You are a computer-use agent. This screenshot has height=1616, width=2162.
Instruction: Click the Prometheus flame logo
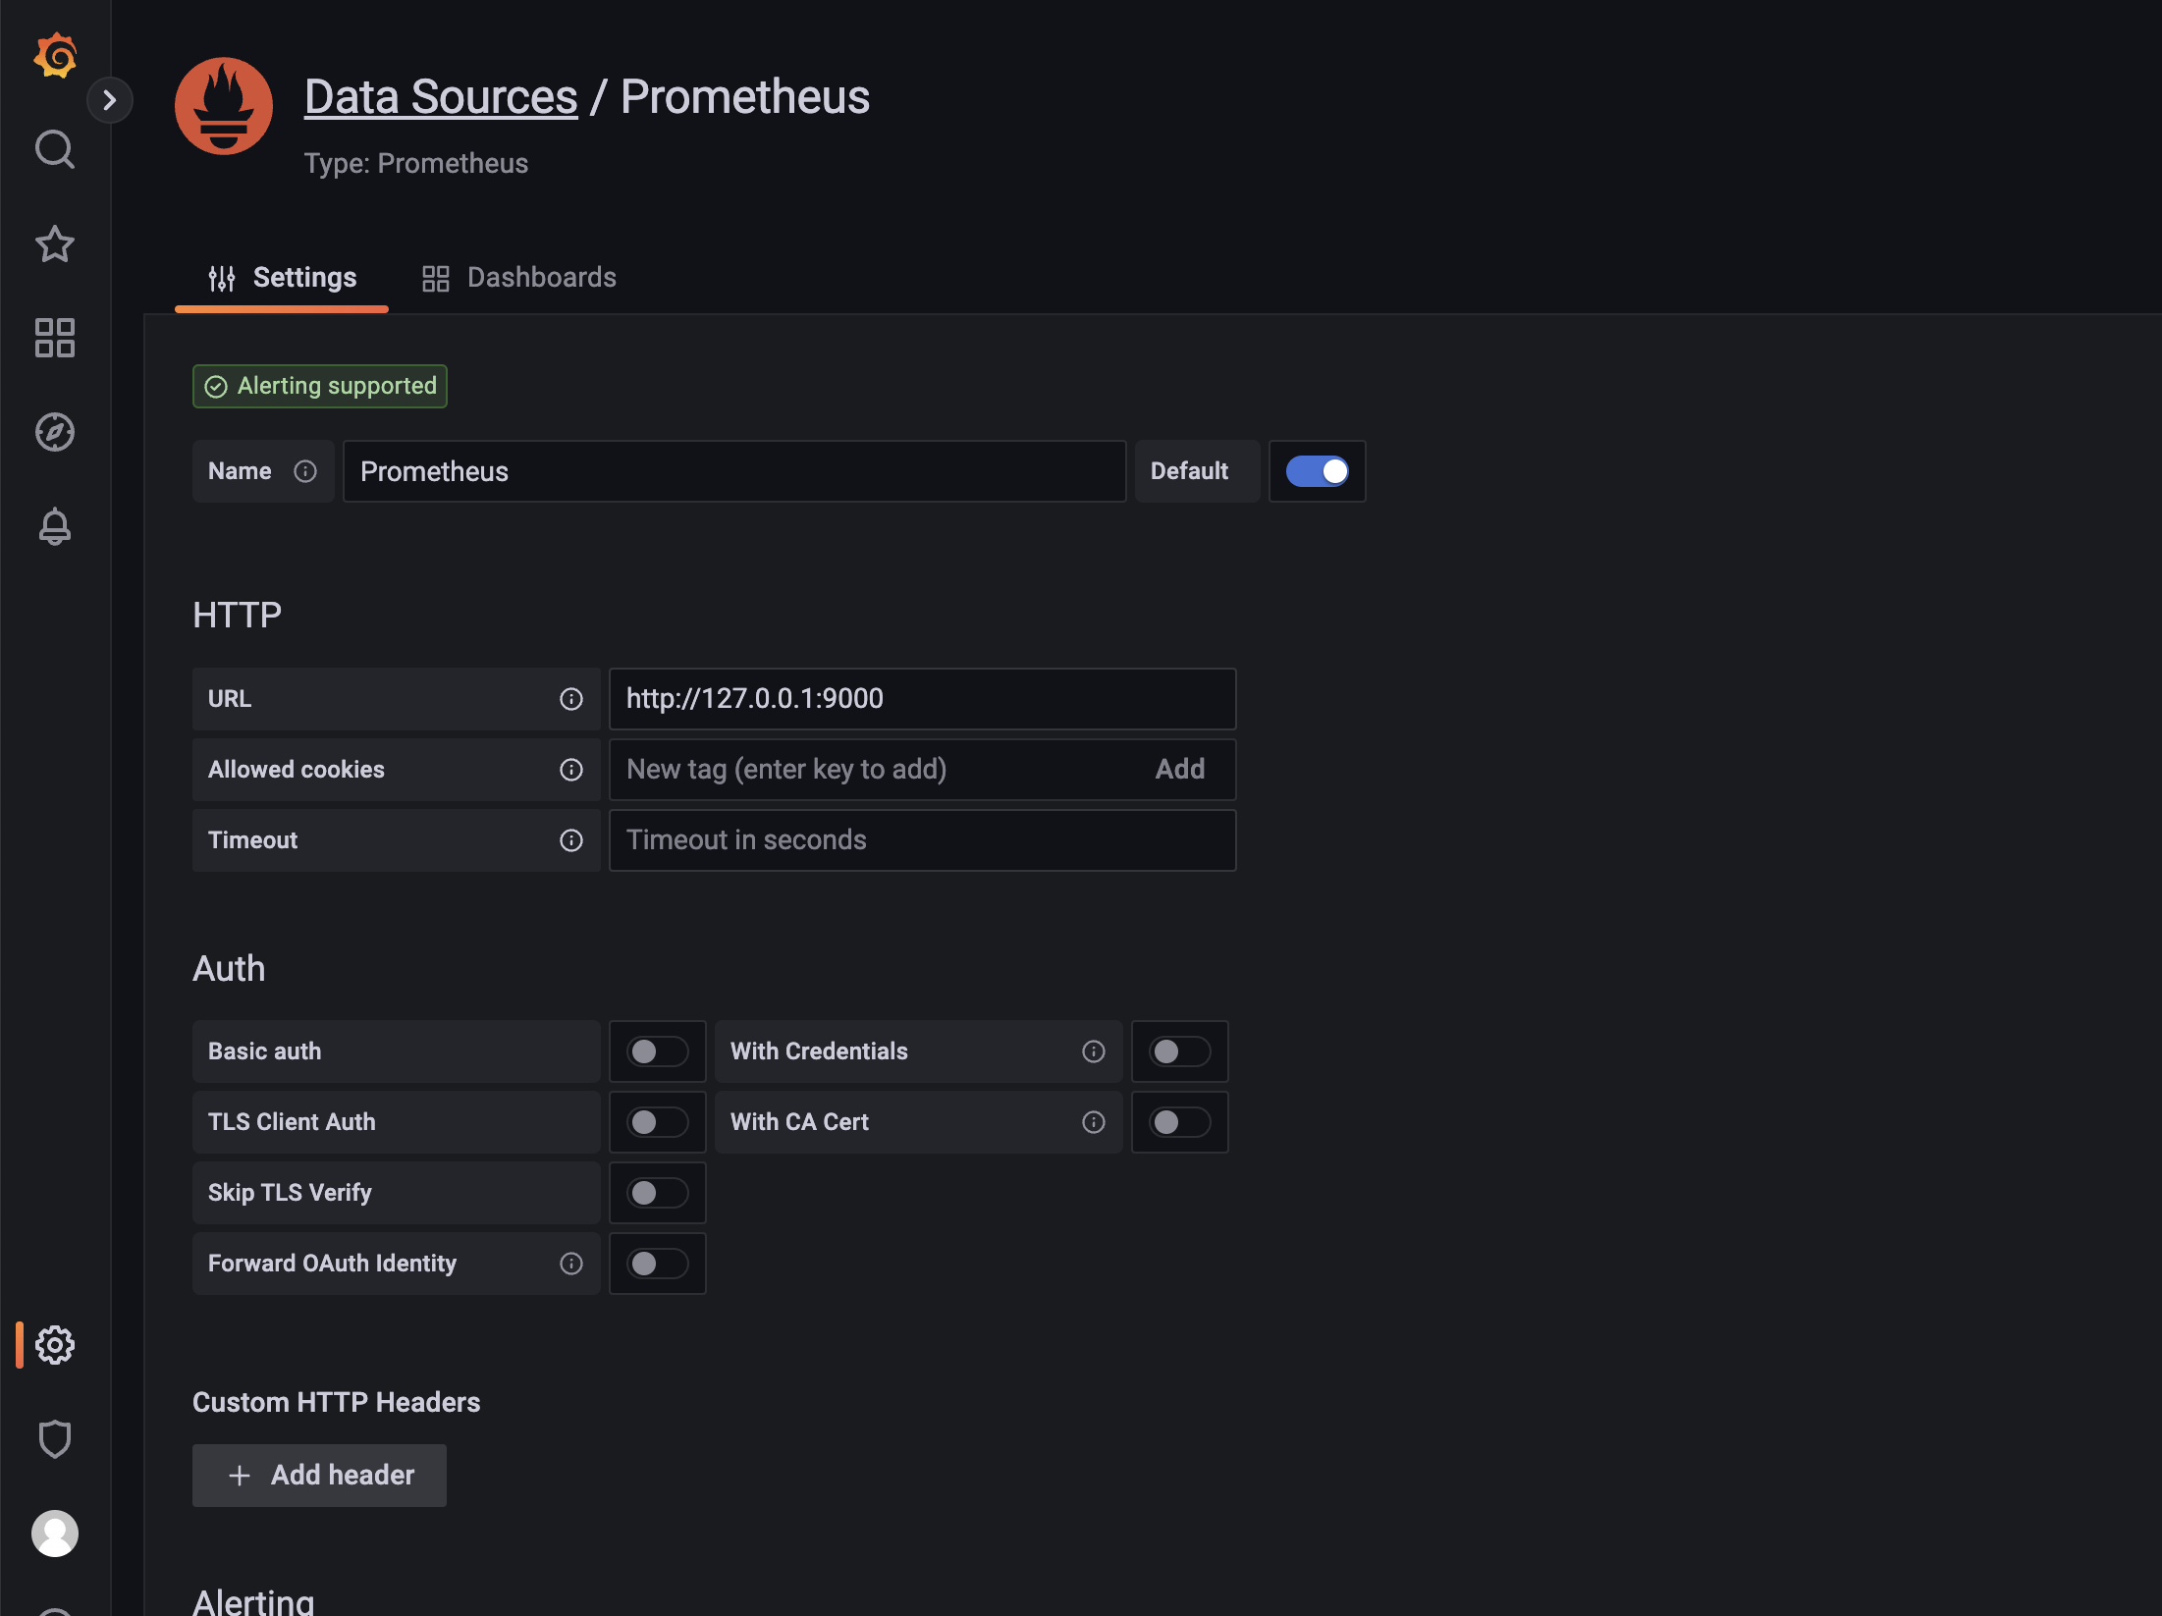click(224, 106)
